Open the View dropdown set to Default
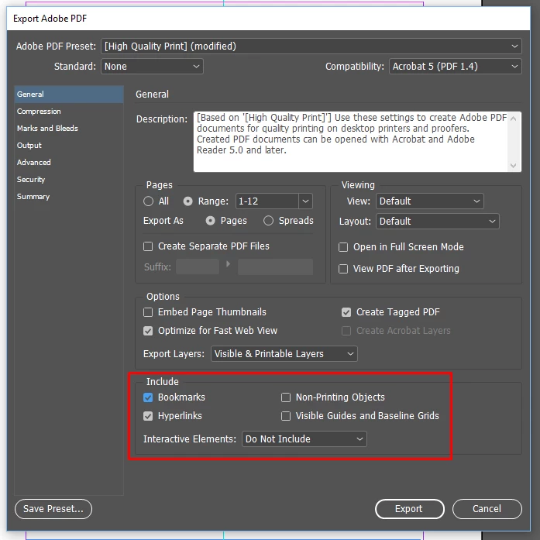This screenshot has width=540, height=540. 430,201
